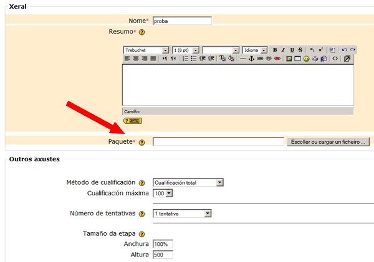The image size is (374, 262).
Task: Toggle HTML source view
Action: [335, 58]
